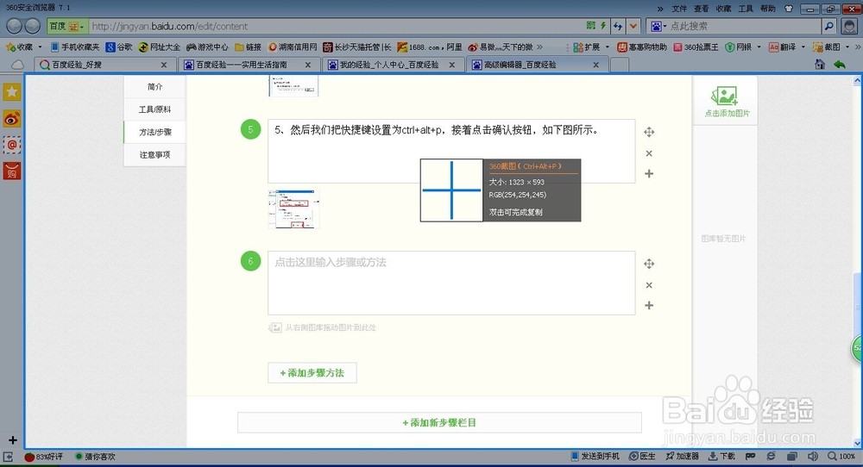The image size is (863, 467).
Task: Open the user avatar icon next to search
Action: [850, 26]
